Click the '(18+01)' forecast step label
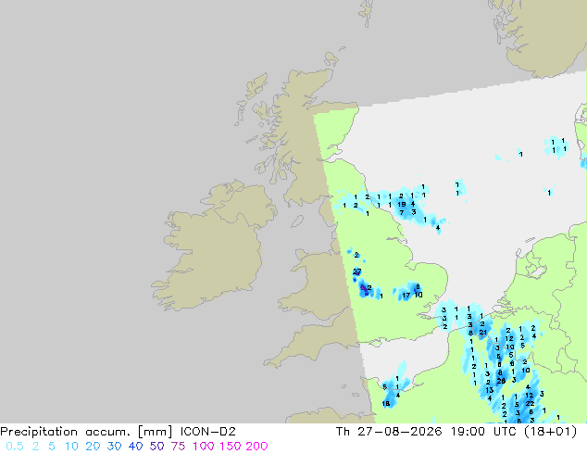587x454 pixels. point(550,432)
